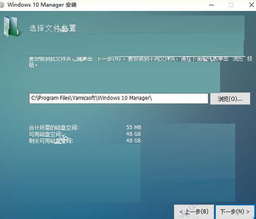Click the 选择文件位置 heading

click(x=53, y=28)
